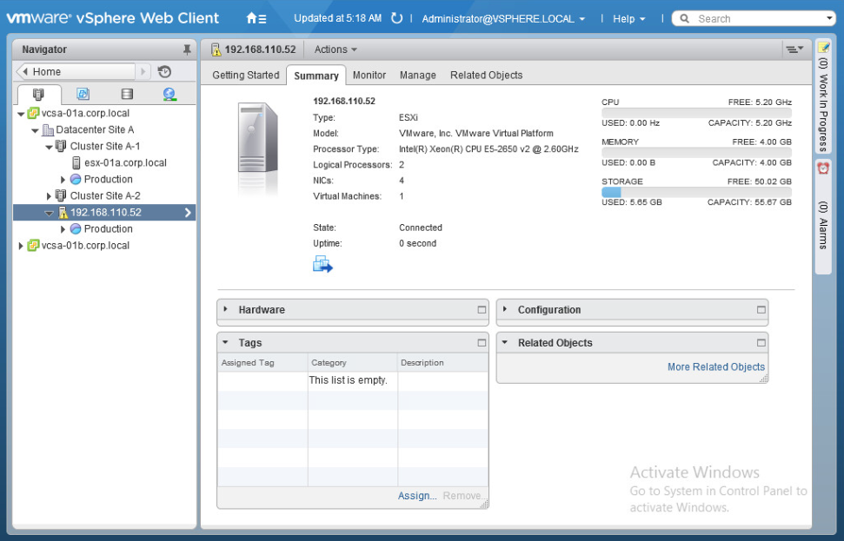The image size is (844, 541).
Task: Select Datacenter Site A in the tree
Action: click(x=95, y=130)
